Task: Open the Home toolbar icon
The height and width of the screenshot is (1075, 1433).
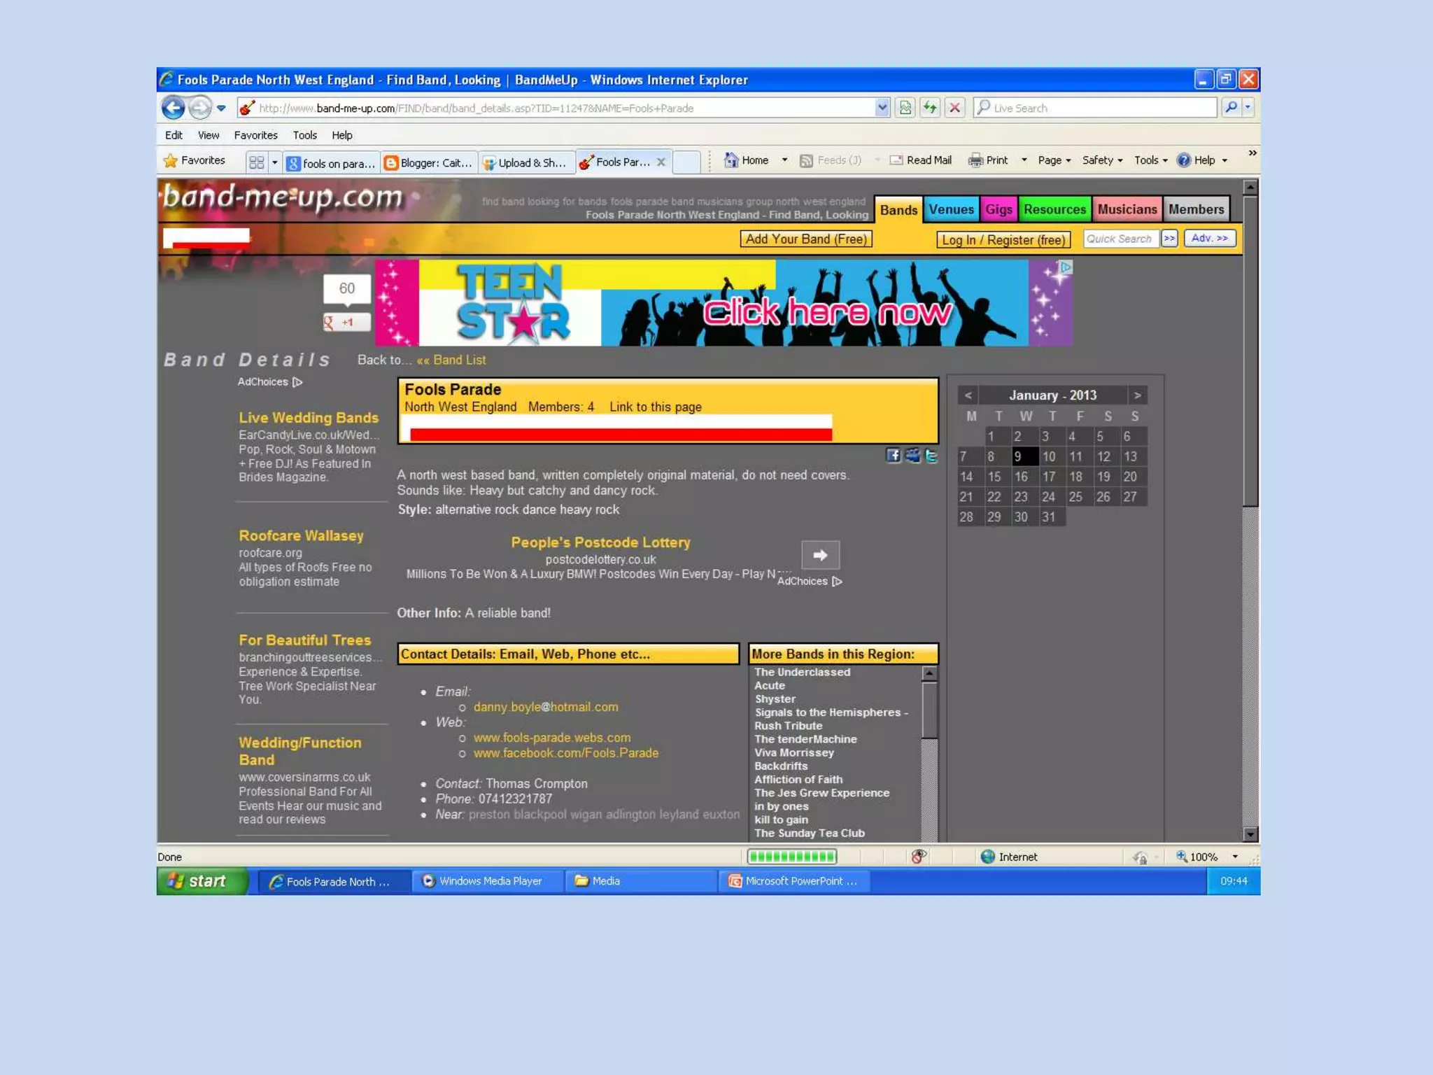Action: pyautogui.click(x=732, y=160)
